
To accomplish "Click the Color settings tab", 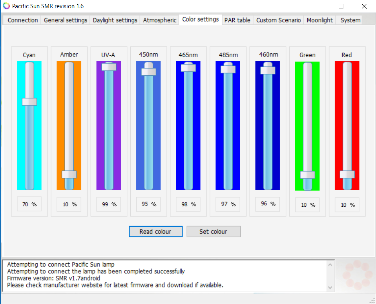I will coord(201,19).
